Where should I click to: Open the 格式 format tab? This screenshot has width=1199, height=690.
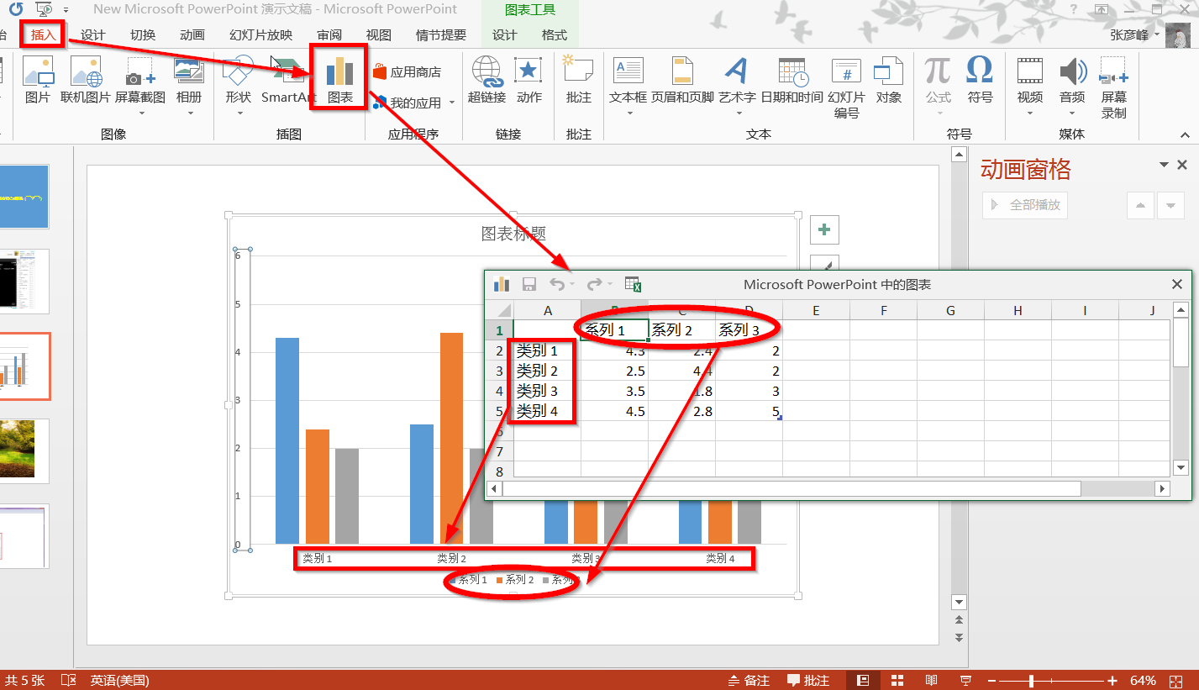click(x=555, y=35)
